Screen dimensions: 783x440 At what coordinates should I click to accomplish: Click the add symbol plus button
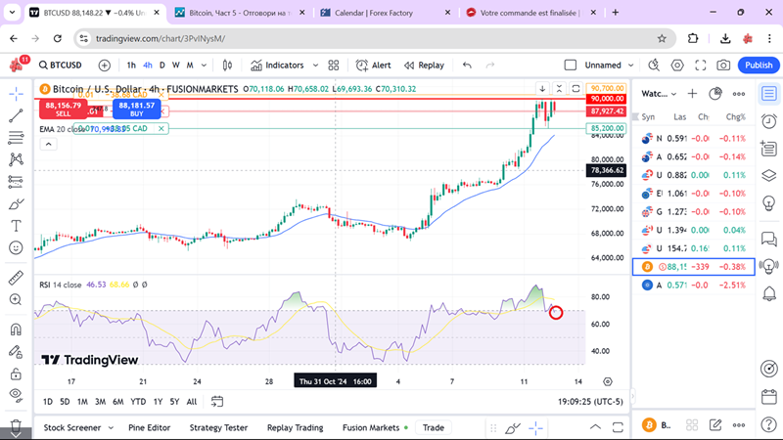click(105, 66)
